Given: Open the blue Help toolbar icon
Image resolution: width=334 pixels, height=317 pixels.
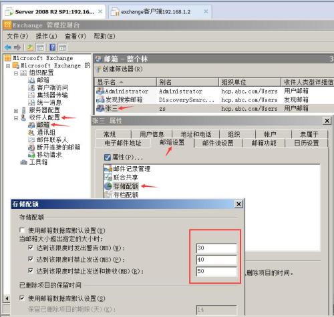Looking at the screenshot, I should click(x=53, y=47).
